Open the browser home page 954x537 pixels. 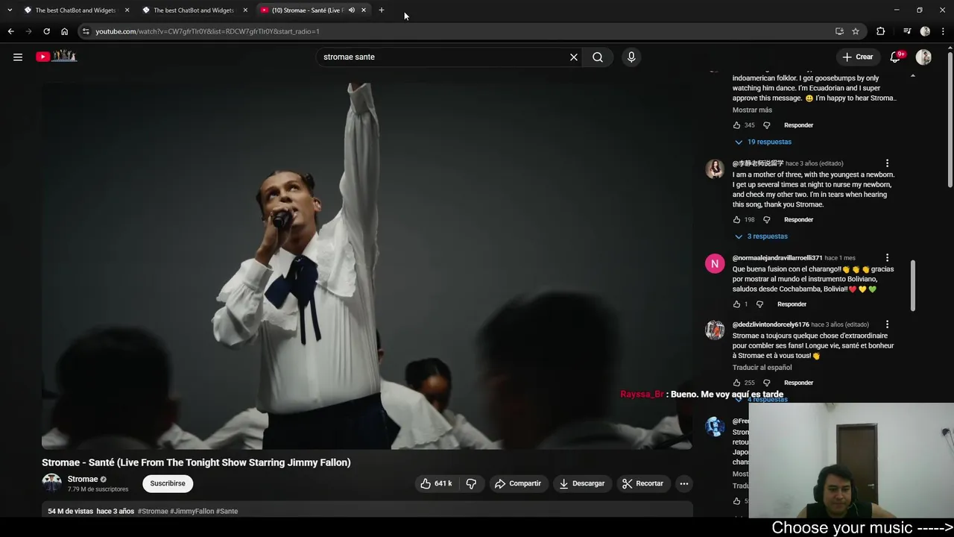[65, 31]
